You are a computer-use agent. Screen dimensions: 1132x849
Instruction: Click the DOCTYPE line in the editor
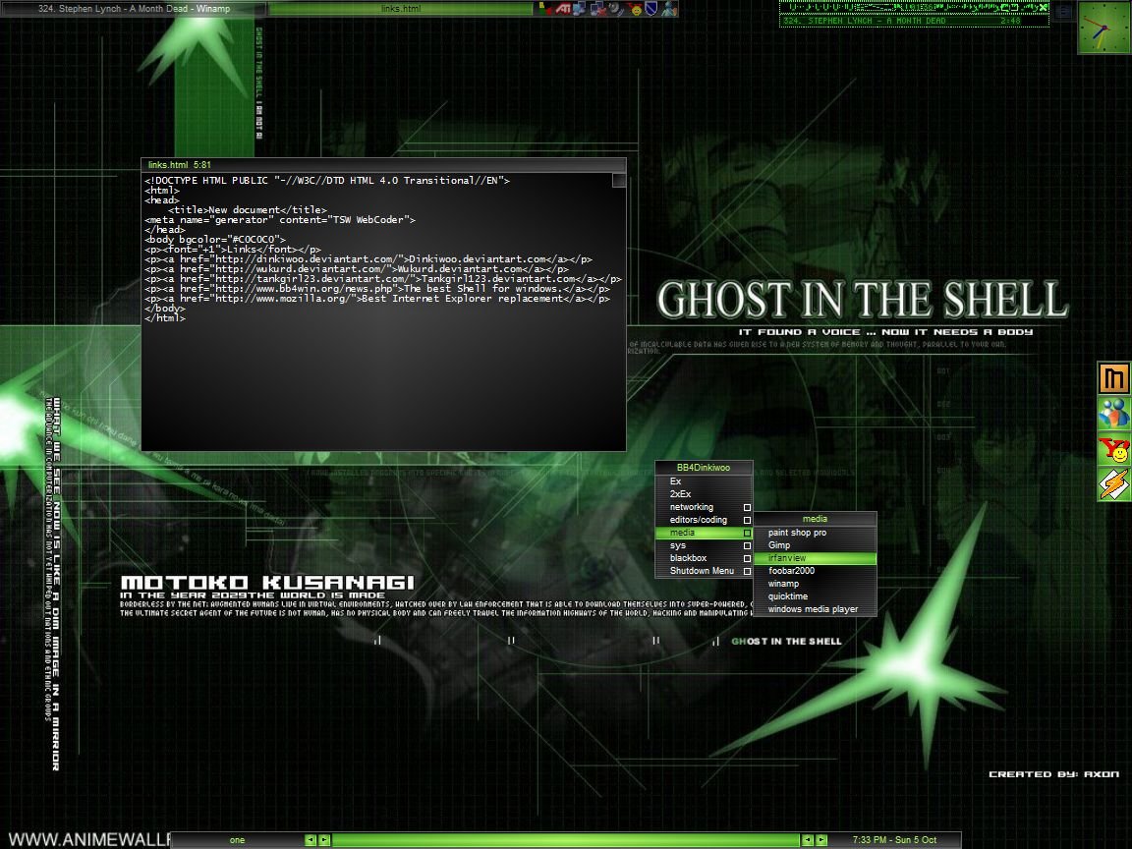[327, 181]
